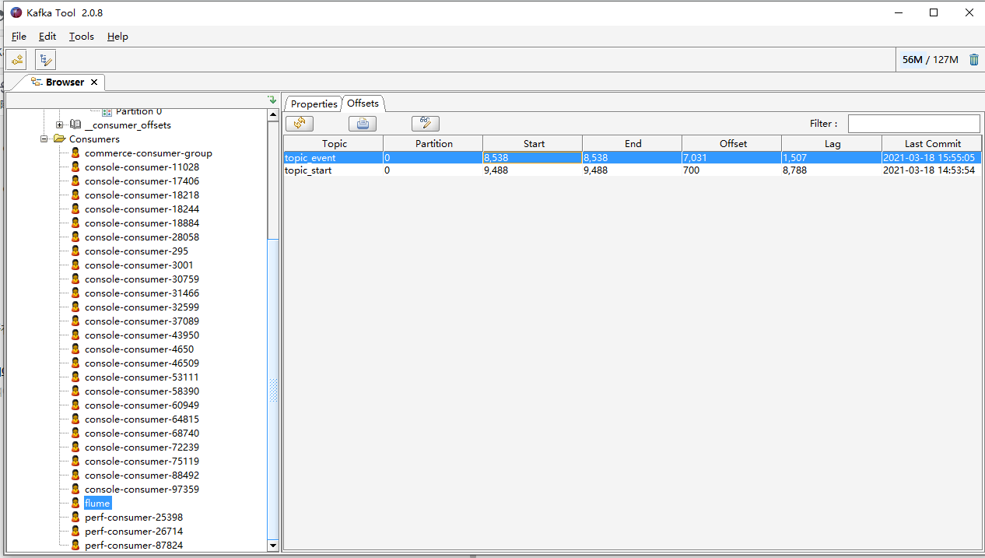This screenshot has height=558, width=985.
Task: Collapse the Consumers tree node
Action: 44,139
